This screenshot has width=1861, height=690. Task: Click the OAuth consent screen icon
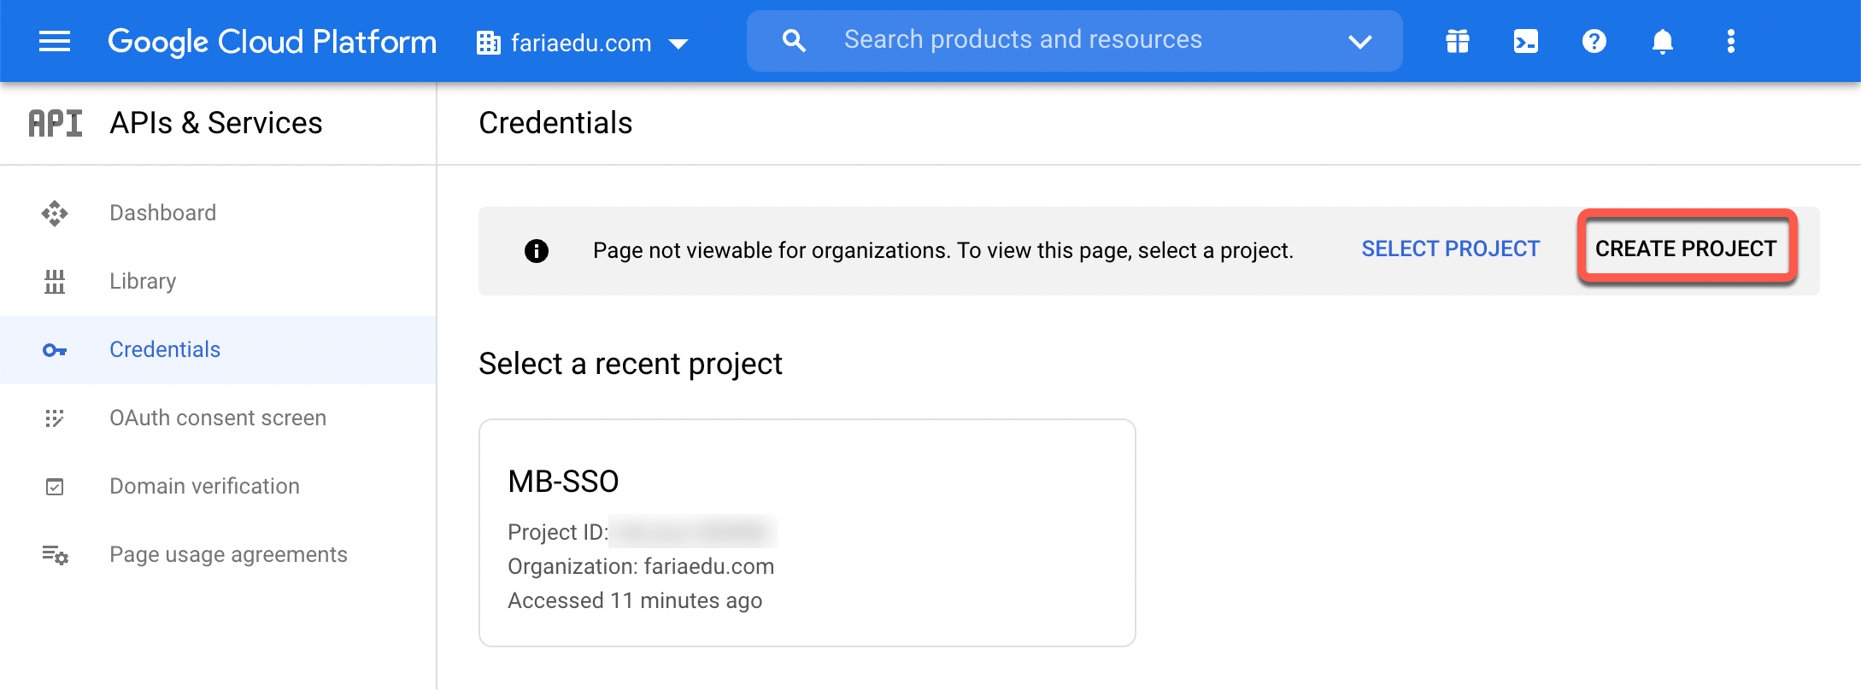point(55,418)
